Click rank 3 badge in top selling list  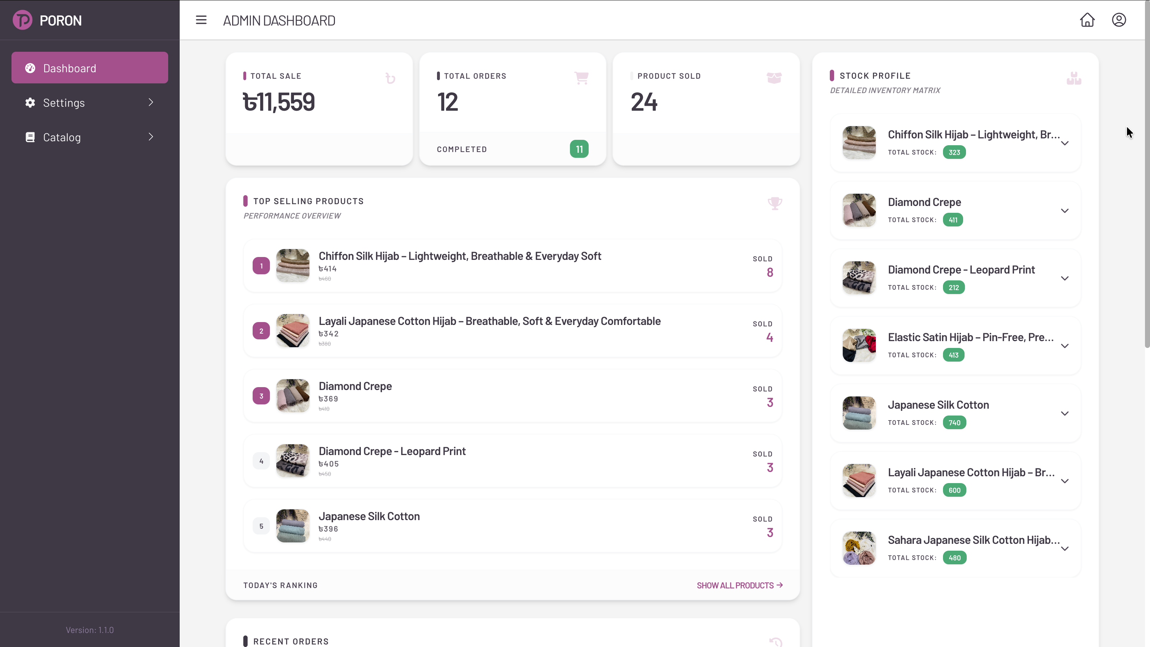(261, 396)
